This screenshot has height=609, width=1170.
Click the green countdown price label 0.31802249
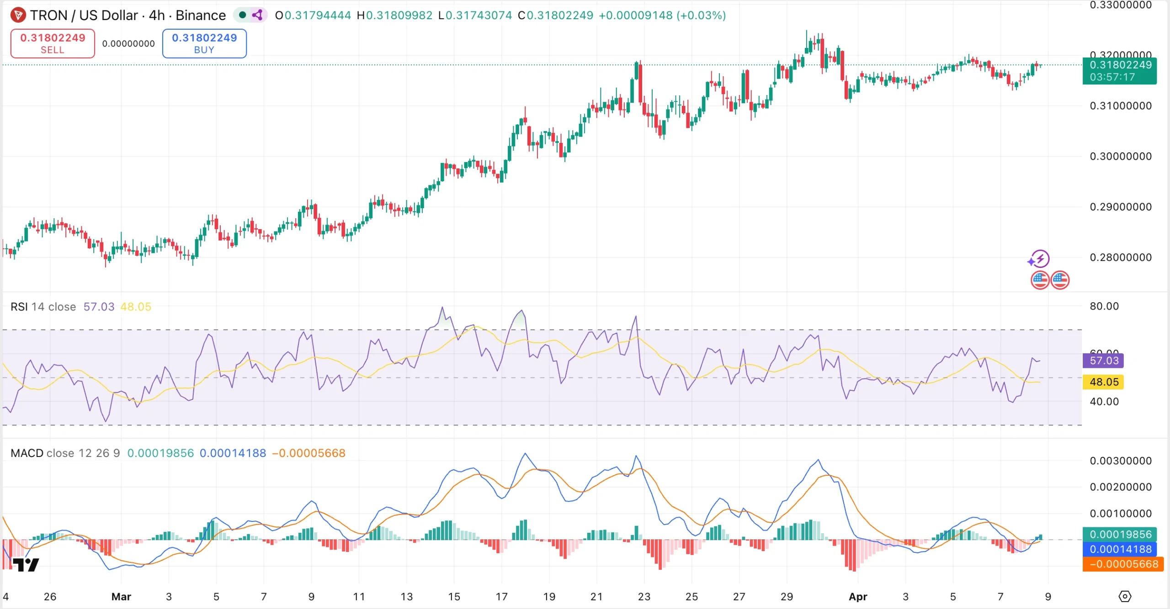pos(1119,71)
